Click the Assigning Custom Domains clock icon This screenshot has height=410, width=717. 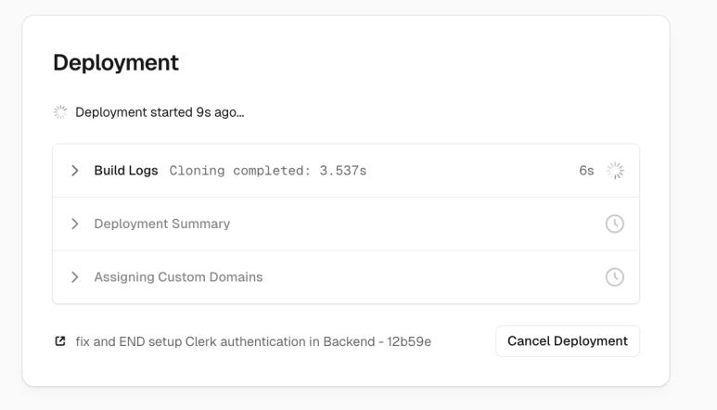pos(615,277)
